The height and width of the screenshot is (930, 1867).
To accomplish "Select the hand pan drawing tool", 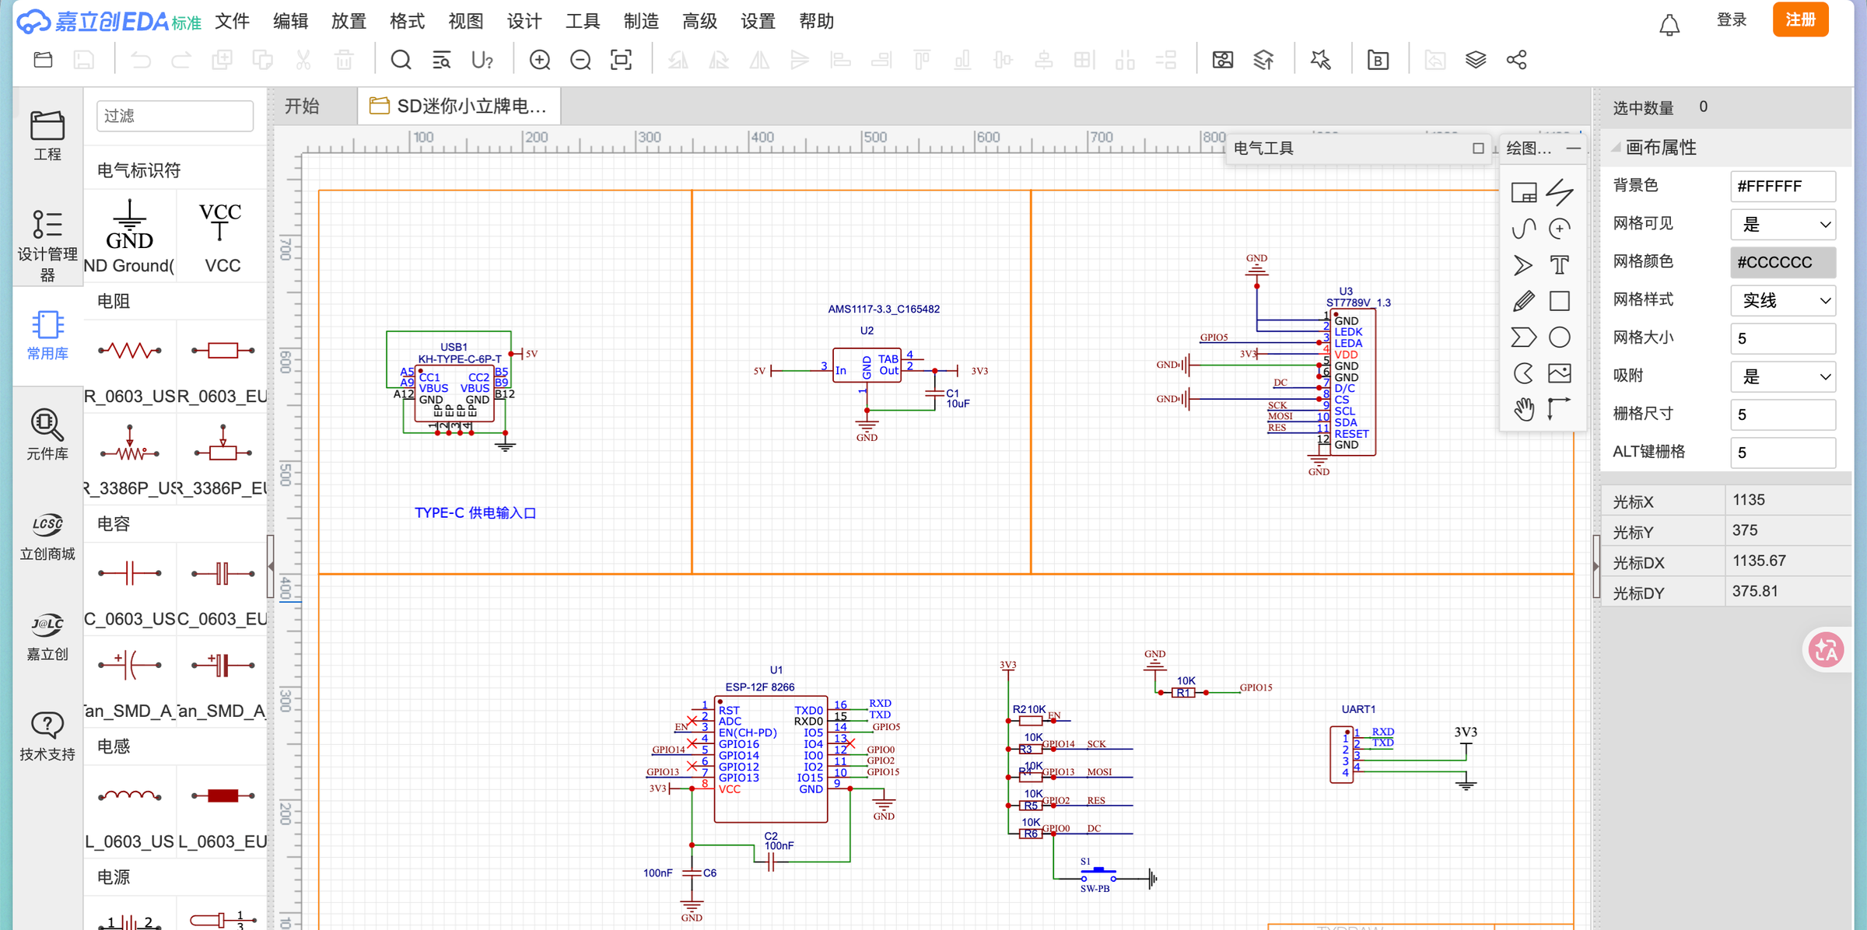I will pyautogui.click(x=1523, y=408).
